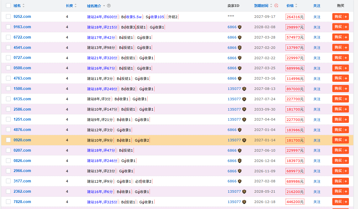Click the seller badge icon in 9163.com row
Viewport: 358px width, 209px height.
(240, 27)
